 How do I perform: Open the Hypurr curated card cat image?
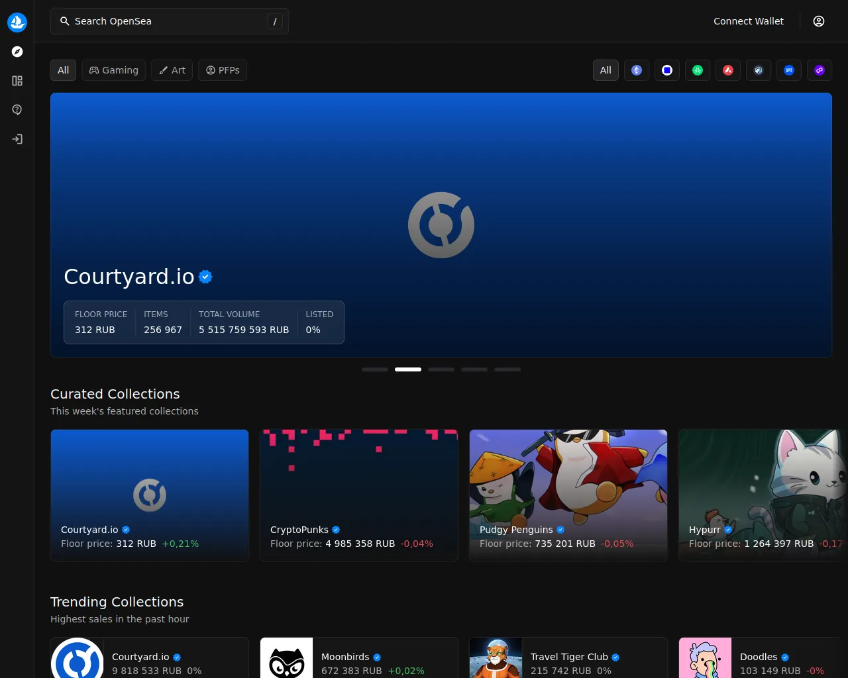pos(763,495)
